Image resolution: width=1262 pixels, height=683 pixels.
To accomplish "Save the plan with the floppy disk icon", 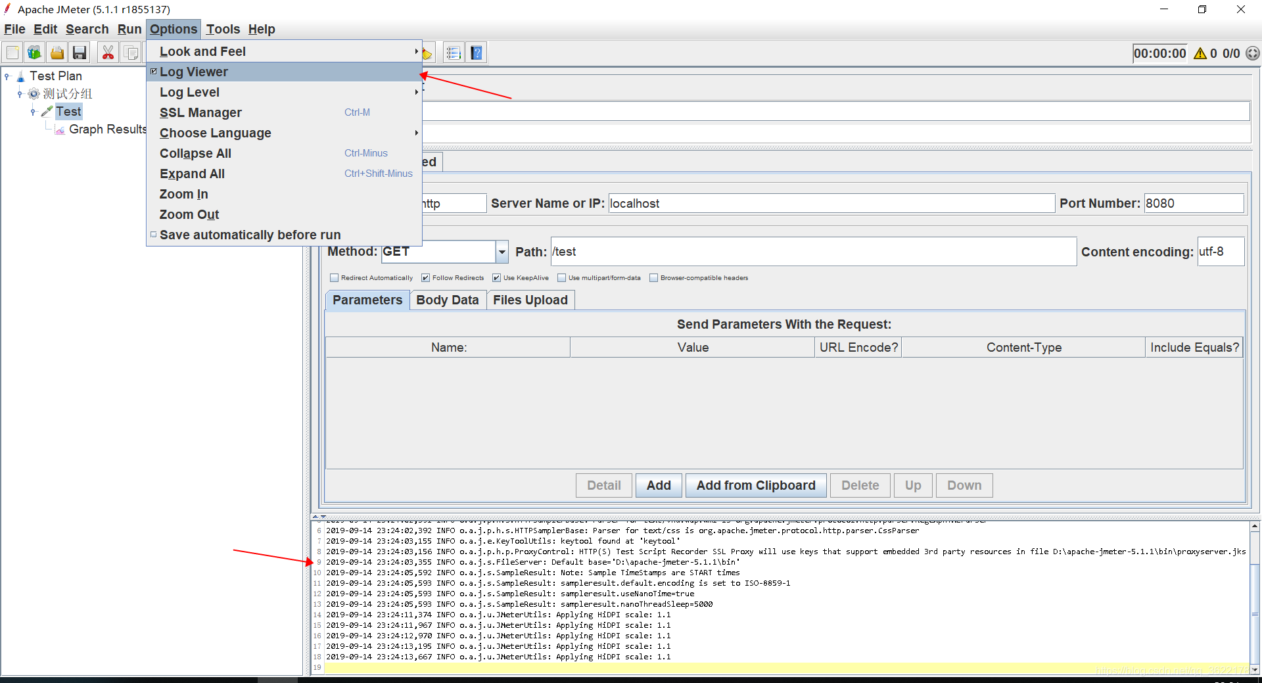I will click(x=80, y=53).
